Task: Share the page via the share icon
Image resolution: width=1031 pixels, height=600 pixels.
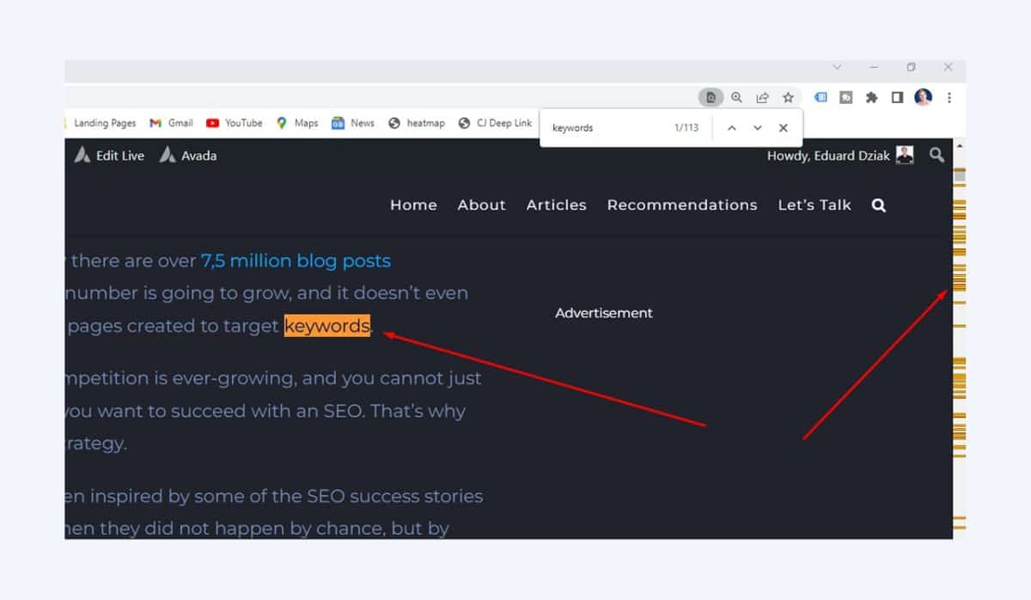Action: (x=762, y=97)
